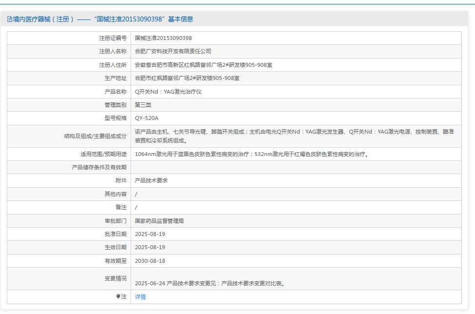Select the 产品名称 label cell
475x314 pixels.
pyautogui.click(x=69, y=92)
